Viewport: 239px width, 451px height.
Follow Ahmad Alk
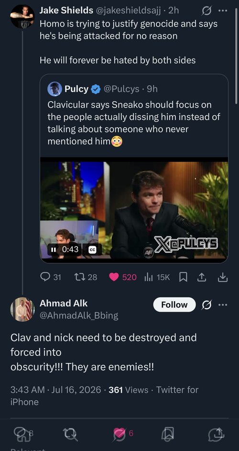pyautogui.click(x=174, y=304)
